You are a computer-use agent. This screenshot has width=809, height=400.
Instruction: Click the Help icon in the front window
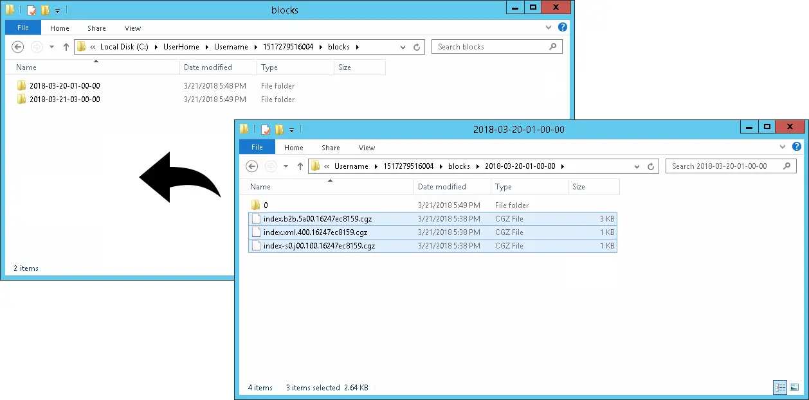tap(797, 147)
